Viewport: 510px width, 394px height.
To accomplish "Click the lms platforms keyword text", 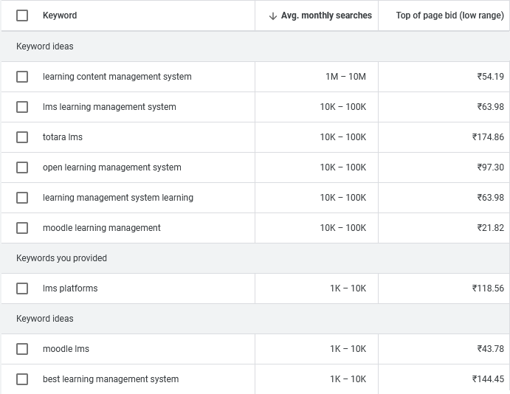I will (x=70, y=288).
